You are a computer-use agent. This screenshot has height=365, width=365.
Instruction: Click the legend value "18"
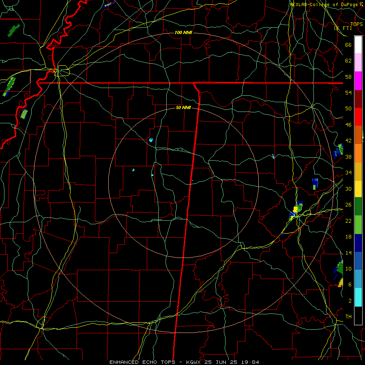[x=348, y=237]
